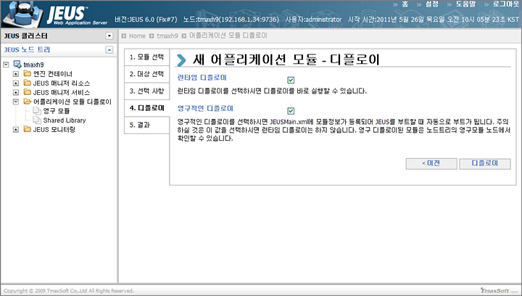The width and height of the screenshot is (522, 296).
Task: Click the 홈 link in header
Action: 405,4
